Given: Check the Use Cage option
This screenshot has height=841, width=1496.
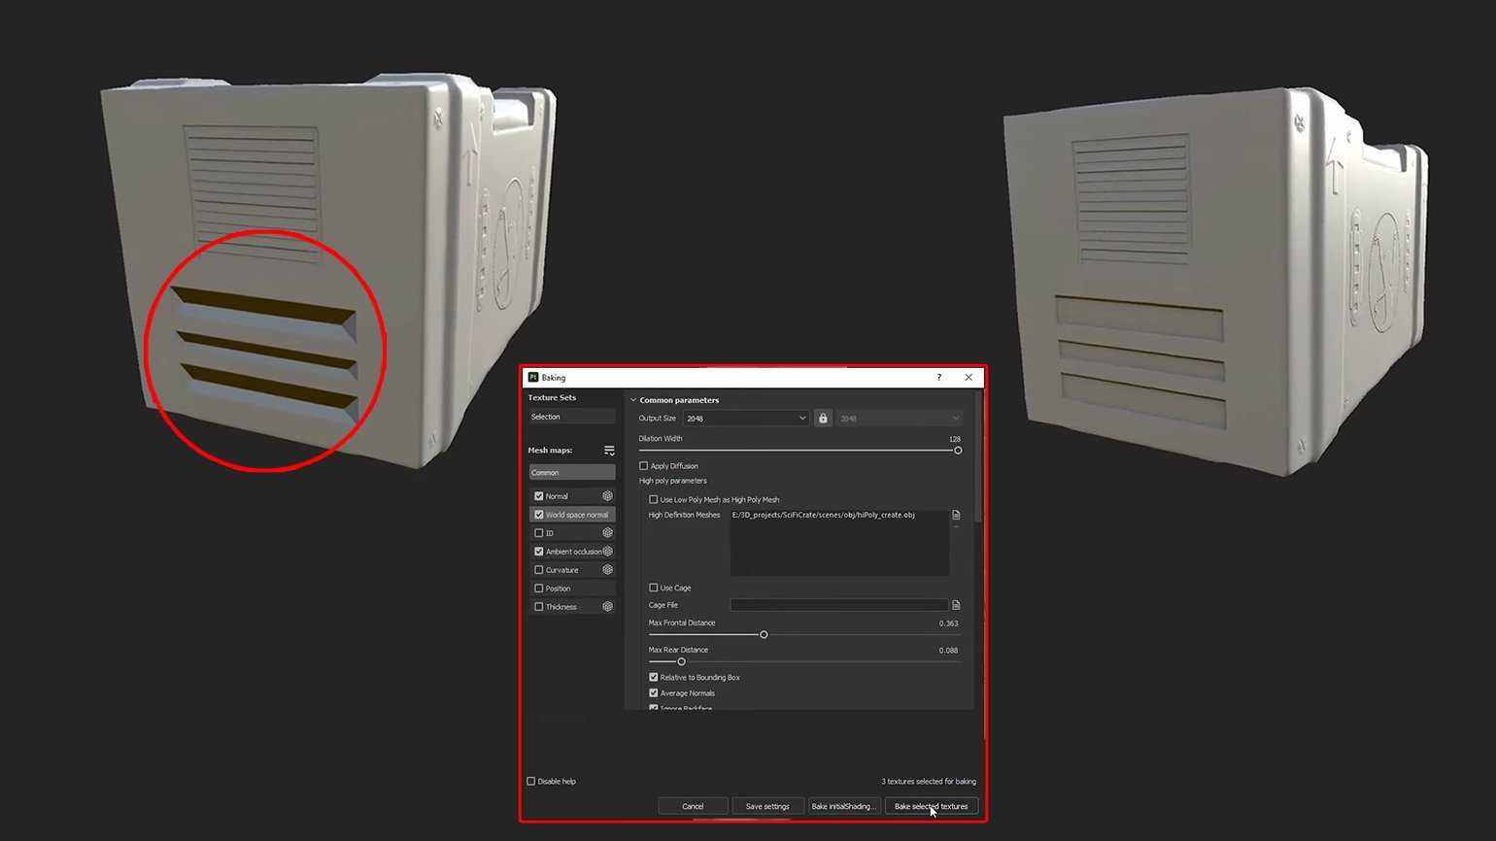Looking at the screenshot, I should [654, 588].
